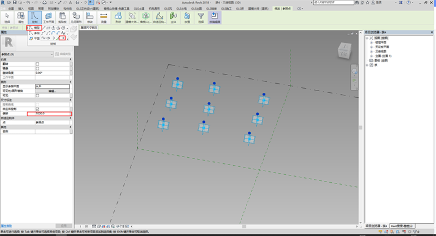
Task: Click the 激活尺寸标注 button
Action: pos(89,28)
